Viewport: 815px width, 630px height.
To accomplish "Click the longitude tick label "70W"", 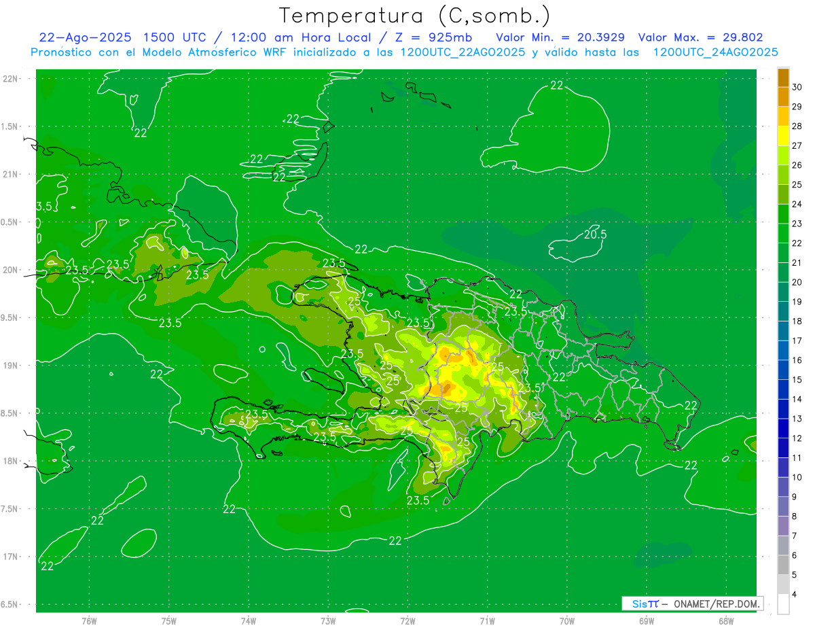I will coord(567,621).
